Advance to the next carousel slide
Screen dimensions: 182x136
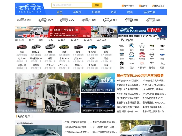[x=75, y=92]
